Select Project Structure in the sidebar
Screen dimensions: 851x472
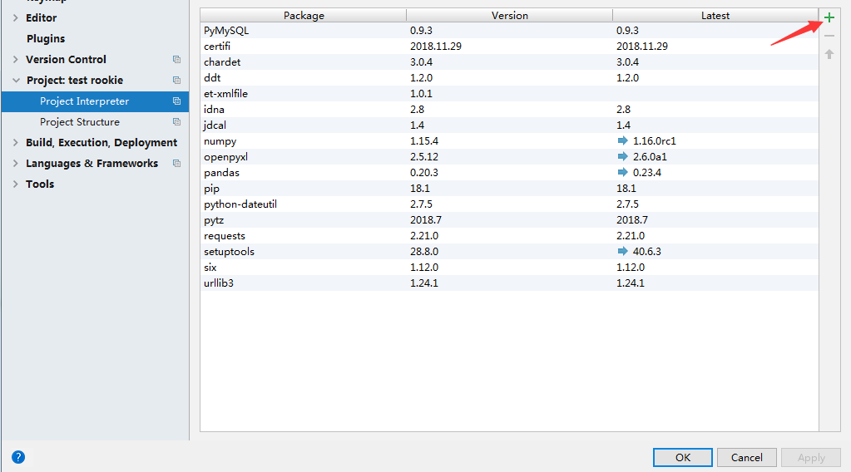tap(80, 122)
